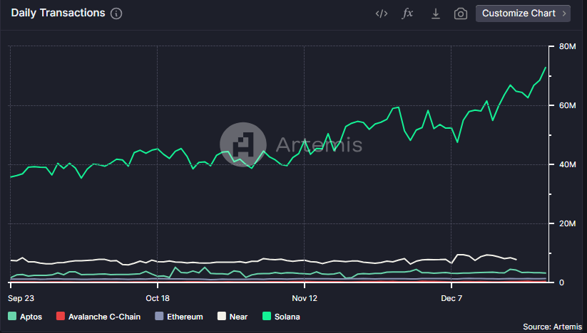587x333 pixels.
Task: Open the Source: Artemis link
Action: click(x=553, y=326)
